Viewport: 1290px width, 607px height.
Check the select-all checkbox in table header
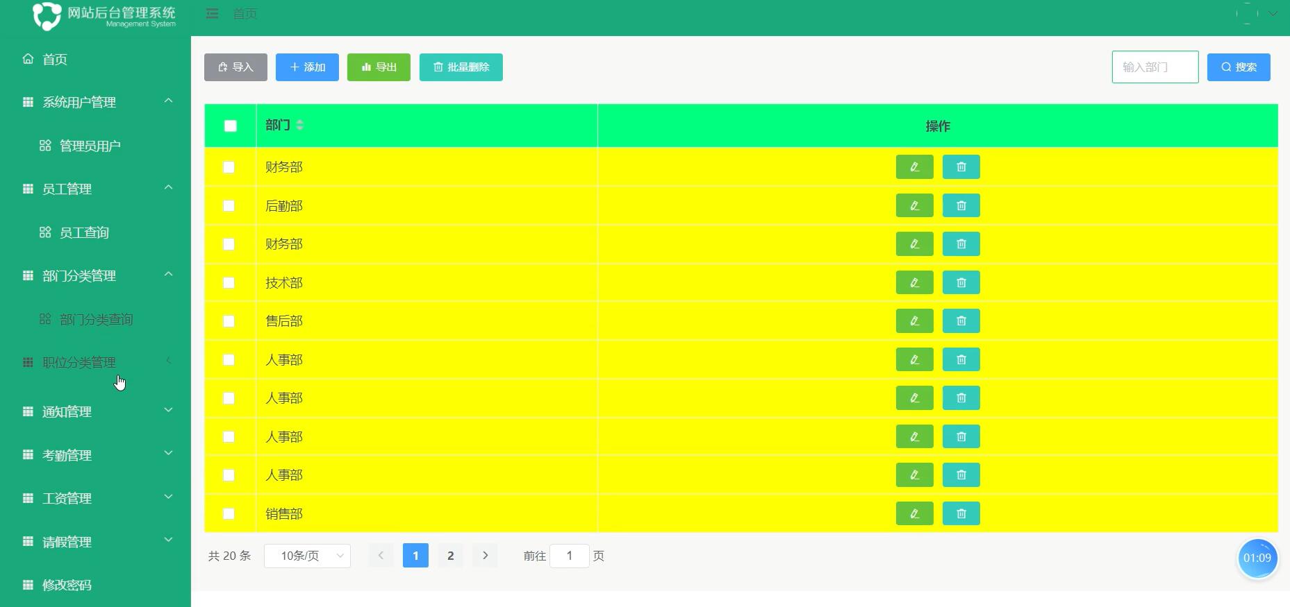pyautogui.click(x=231, y=126)
